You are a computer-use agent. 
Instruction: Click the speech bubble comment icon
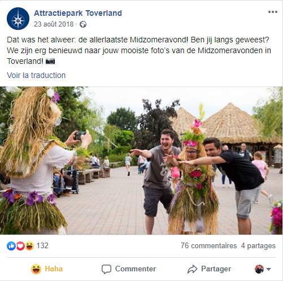point(106,269)
